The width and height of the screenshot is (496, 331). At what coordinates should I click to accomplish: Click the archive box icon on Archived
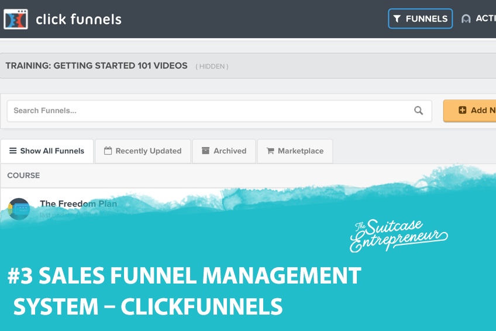click(x=206, y=151)
